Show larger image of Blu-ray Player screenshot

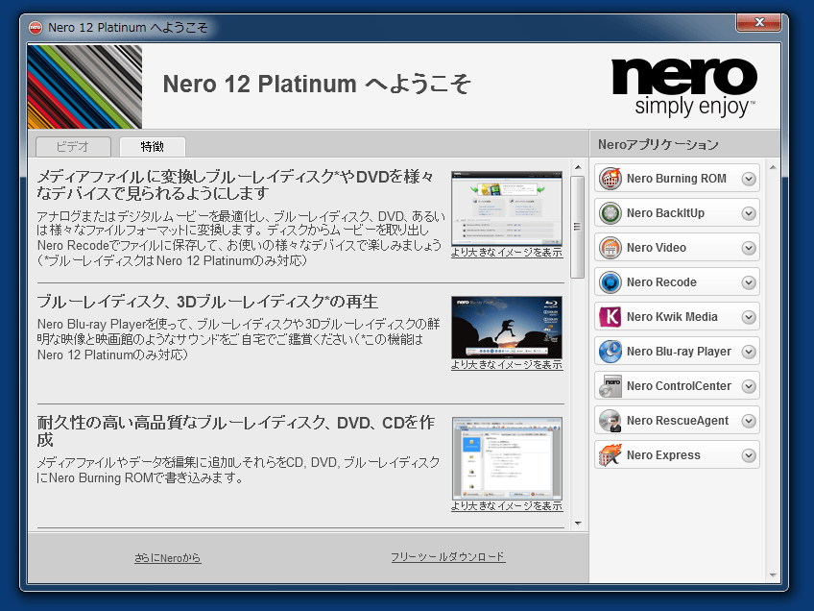pyautogui.click(x=507, y=365)
